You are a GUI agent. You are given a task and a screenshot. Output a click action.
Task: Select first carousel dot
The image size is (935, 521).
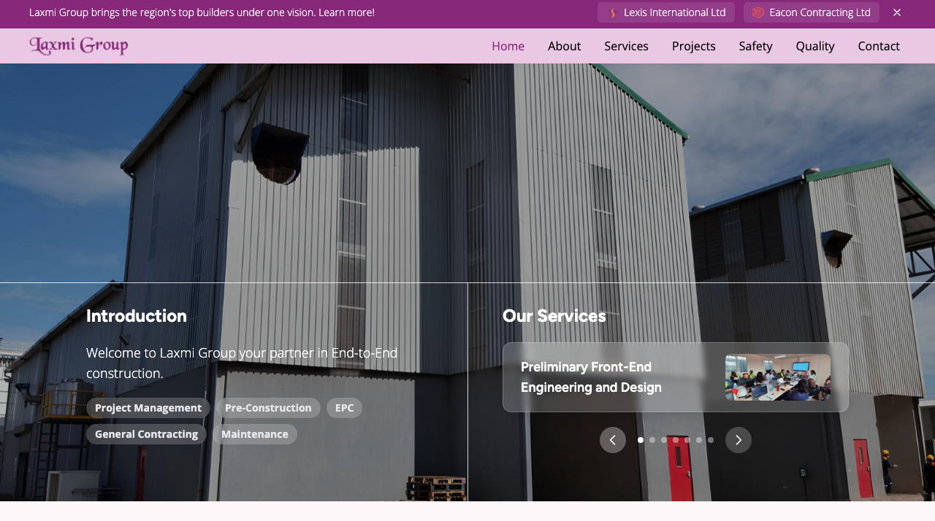coord(641,440)
